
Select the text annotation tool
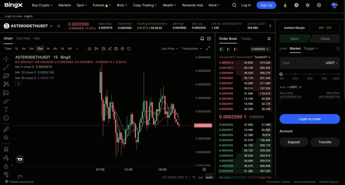[6, 109]
